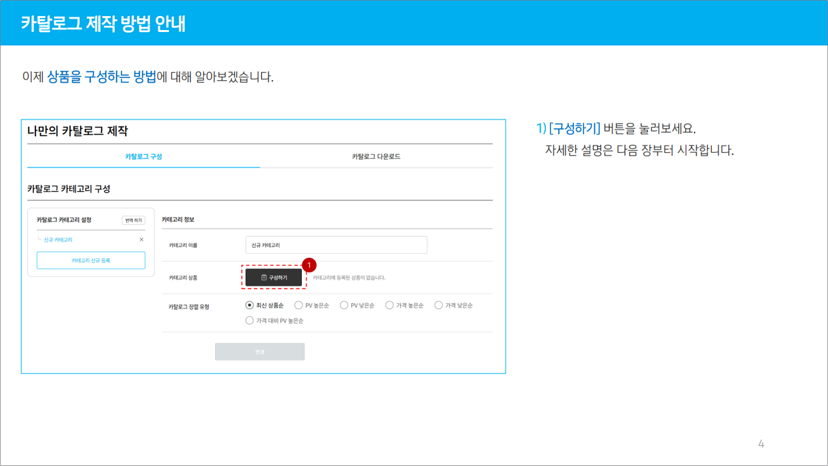Click the slide page number 4
This screenshot has width=828, height=466.
tap(761, 444)
